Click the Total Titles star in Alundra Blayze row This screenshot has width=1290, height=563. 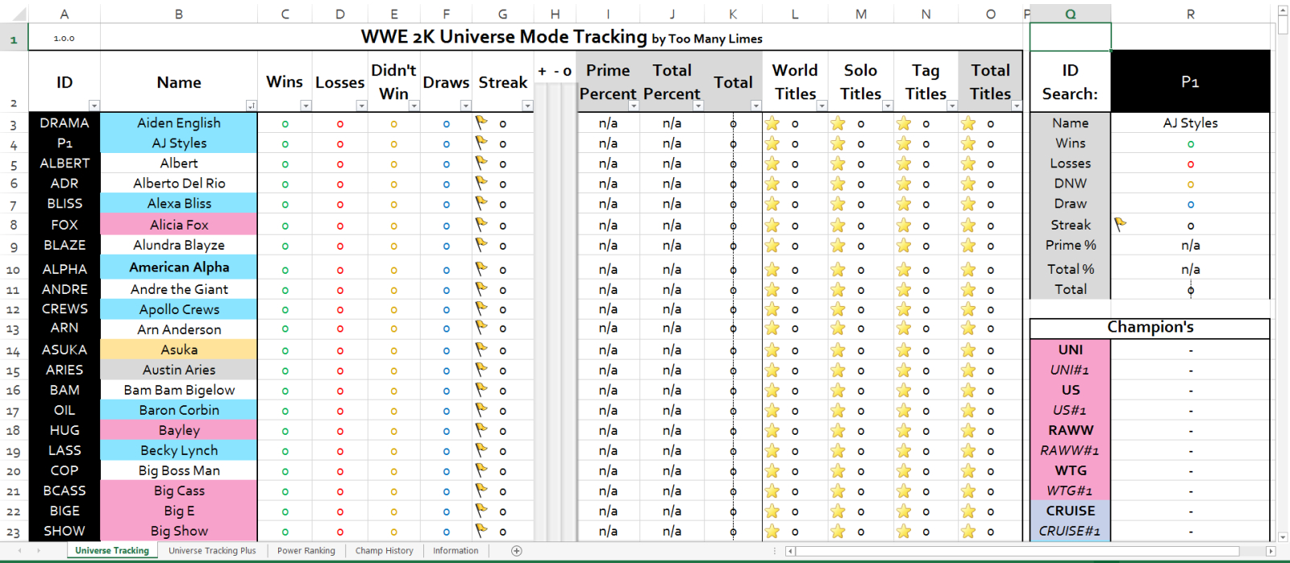[x=968, y=245]
